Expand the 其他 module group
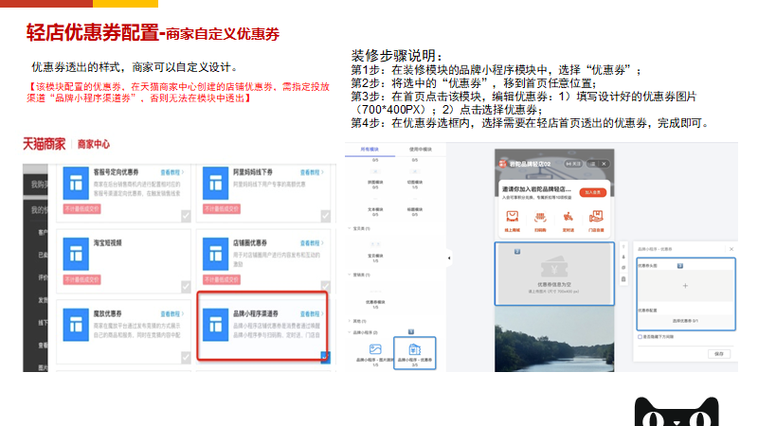The height and width of the screenshot is (426, 758). tap(350, 321)
